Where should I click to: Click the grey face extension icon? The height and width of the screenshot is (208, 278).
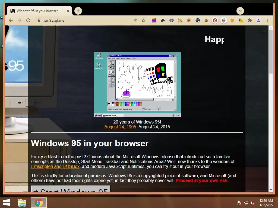(x=224, y=21)
